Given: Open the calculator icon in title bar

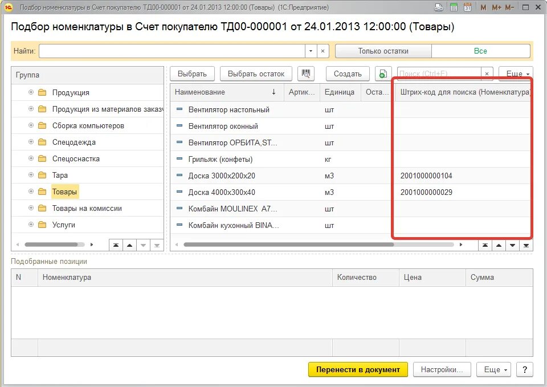Looking at the screenshot, I should coord(454,7).
